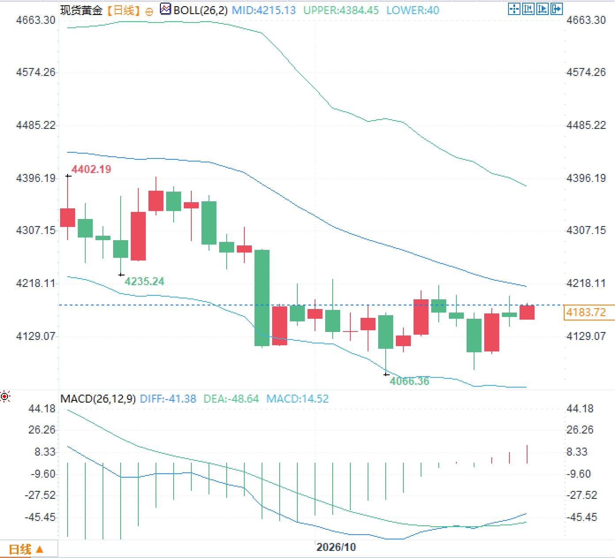The width and height of the screenshot is (615, 558).
Task: Click the -45.45 label on the right MACD axis
Action: coord(582,517)
